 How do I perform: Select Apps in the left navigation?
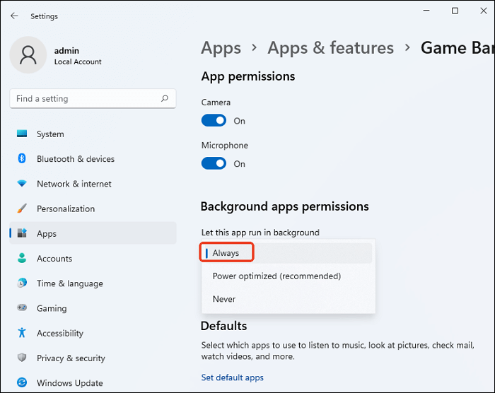tap(47, 234)
